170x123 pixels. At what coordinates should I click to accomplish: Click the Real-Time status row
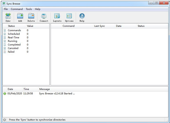[x=13, y=38]
